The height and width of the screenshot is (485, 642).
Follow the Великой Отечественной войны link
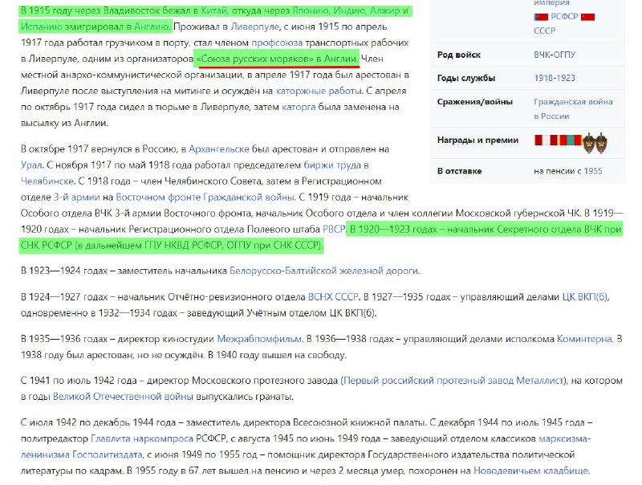tap(123, 397)
